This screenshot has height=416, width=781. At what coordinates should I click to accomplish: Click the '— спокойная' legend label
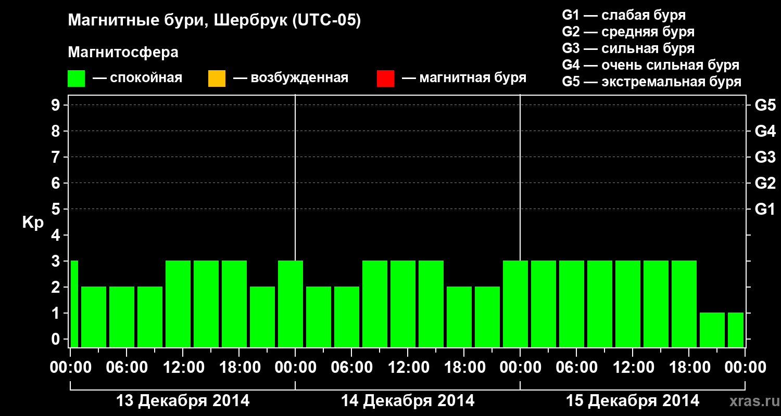pyautogui.click(x=137, y=79)
